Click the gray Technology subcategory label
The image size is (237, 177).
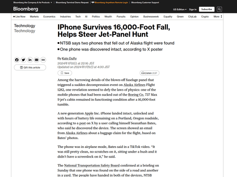[x=25, y=31]
